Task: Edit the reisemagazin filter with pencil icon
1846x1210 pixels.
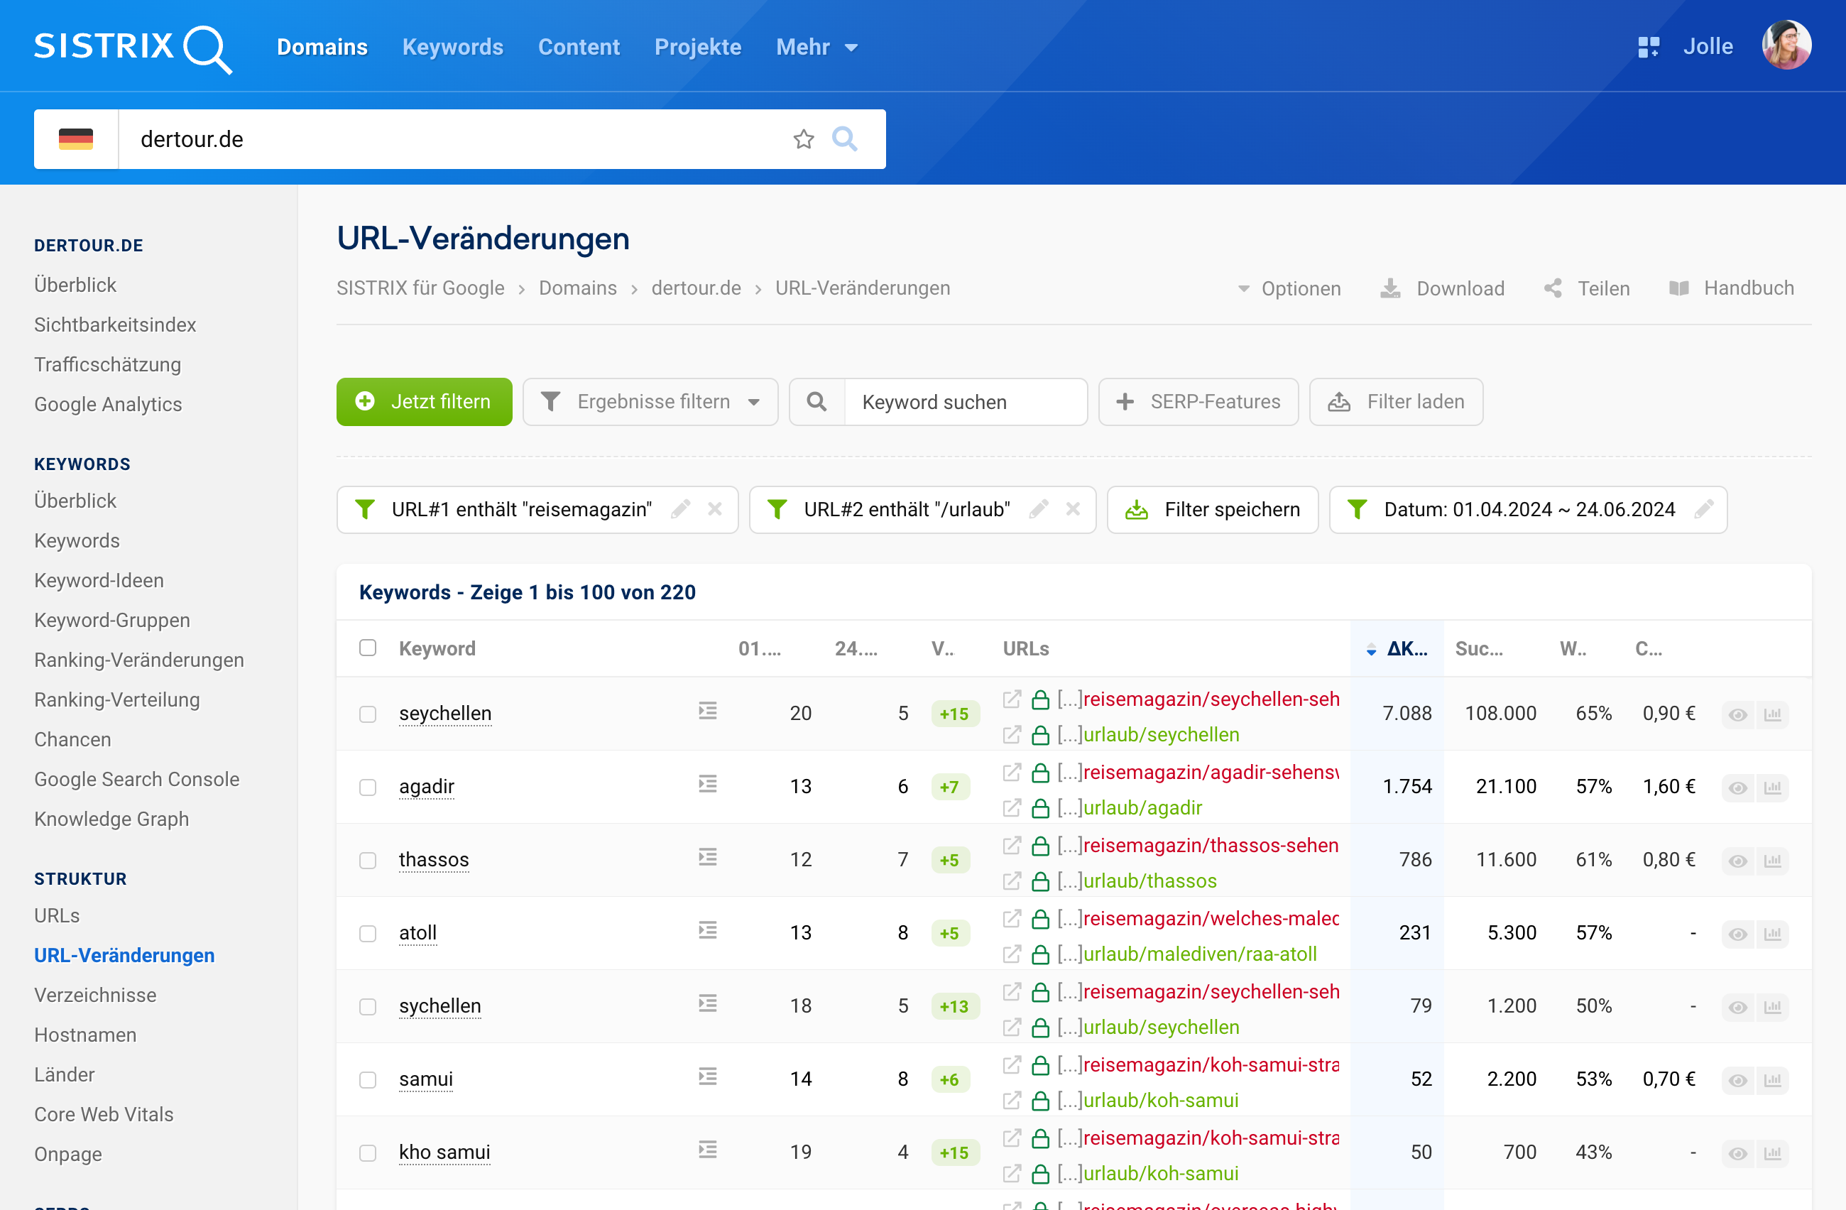Action: click(x=680, y=510)
